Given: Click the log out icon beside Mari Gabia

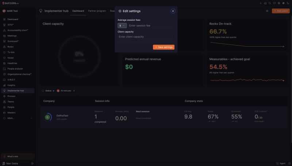Looking at the screenshot, I should pos(32,163).
